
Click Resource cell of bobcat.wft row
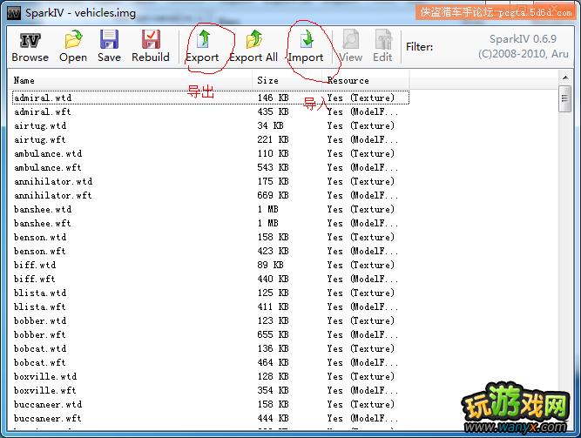click(x=362, y=362)
